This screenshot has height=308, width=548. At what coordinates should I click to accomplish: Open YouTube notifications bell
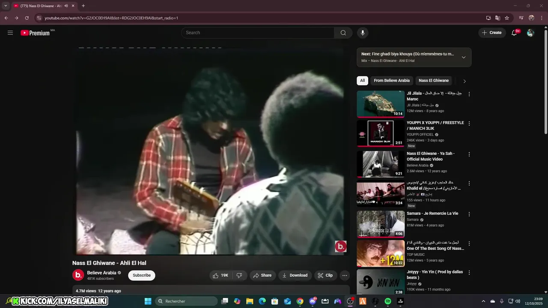[514, 33]
